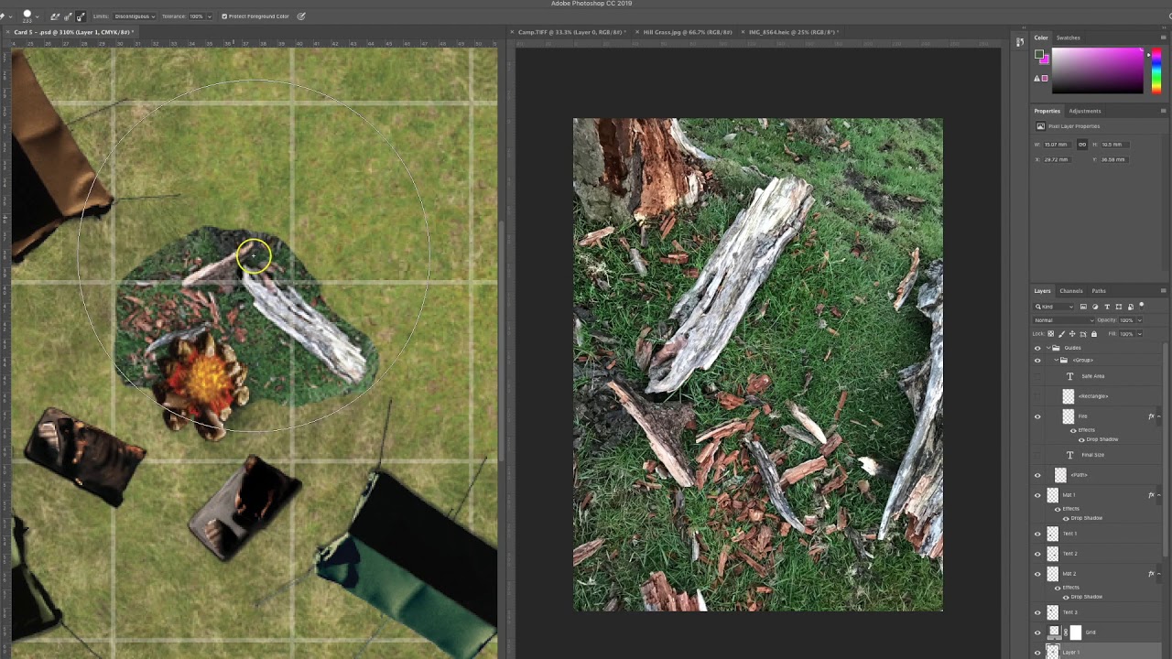Hide the Mat 1 layer

[x=1037, y=495]
